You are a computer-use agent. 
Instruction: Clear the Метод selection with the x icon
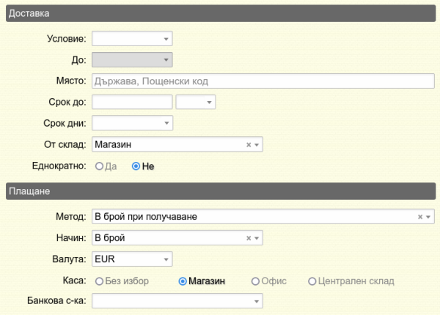[x=419, y=217]
